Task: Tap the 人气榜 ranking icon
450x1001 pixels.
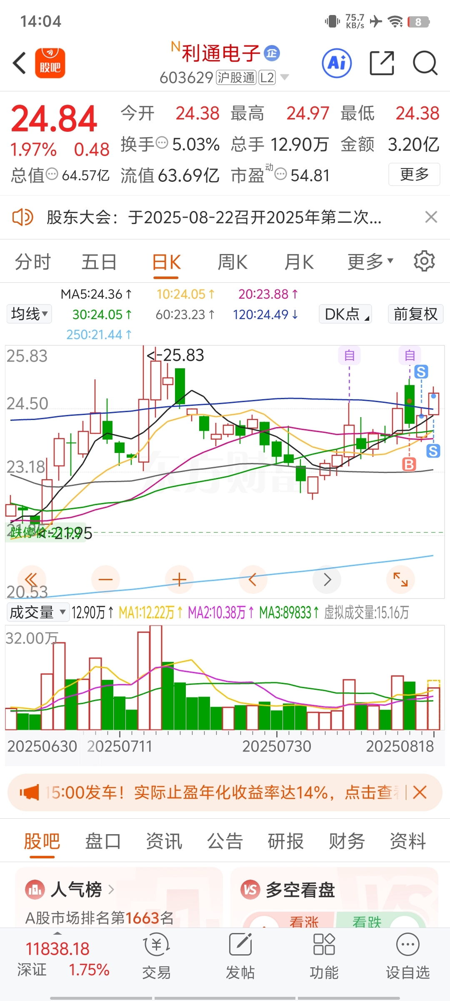Action: point(35,890)
